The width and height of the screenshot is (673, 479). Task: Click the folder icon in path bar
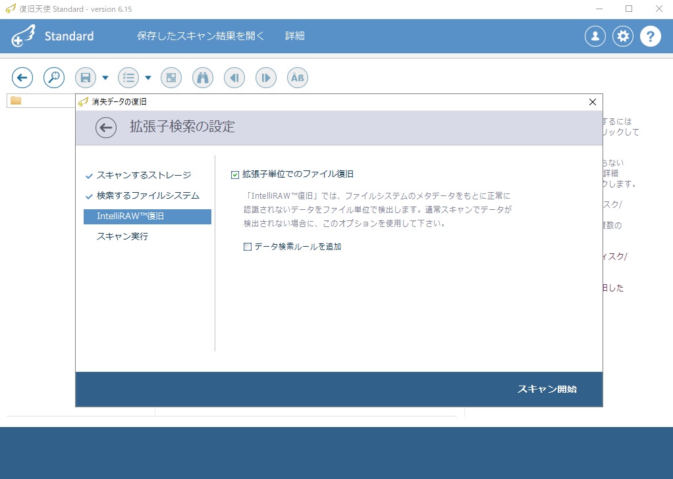[x=16, y=101]
